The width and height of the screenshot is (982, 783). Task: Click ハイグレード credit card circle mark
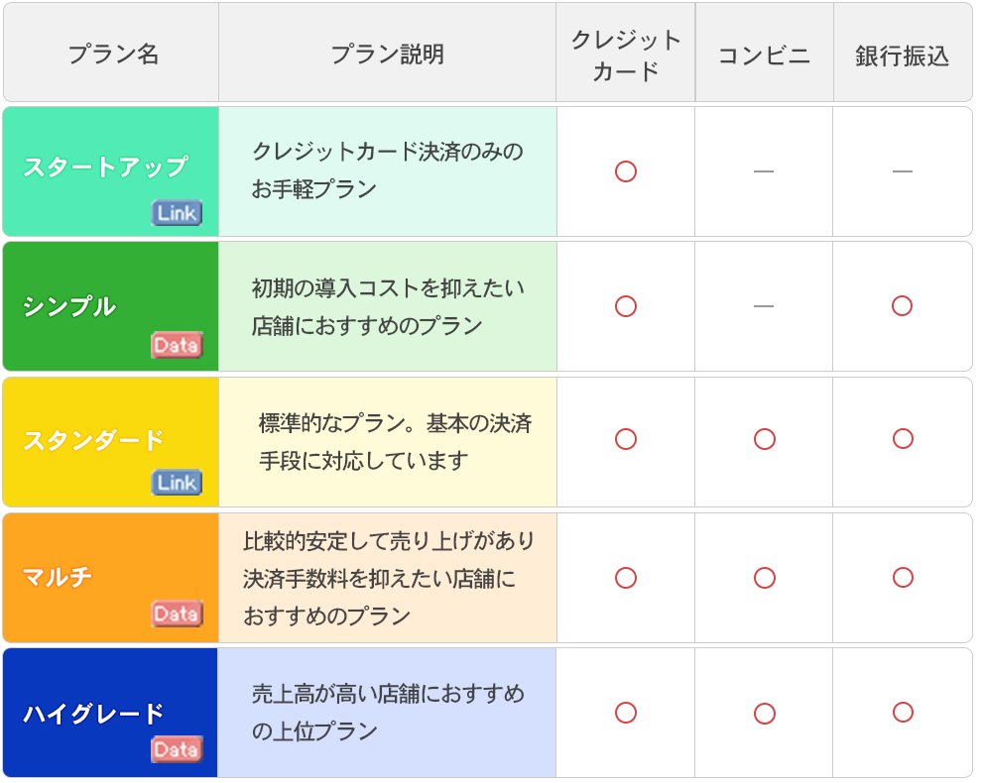pyautogui.click(x=626, y=713)
